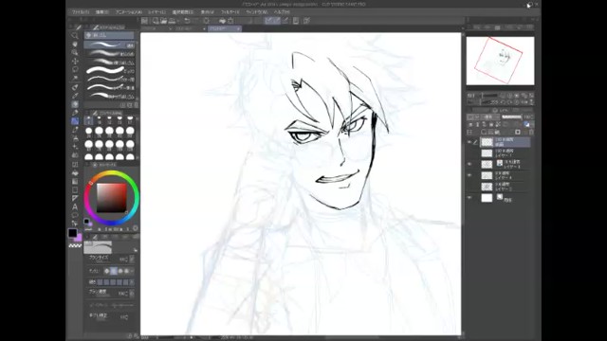Open the anti-aliasing options dropdown arrow

133,271
